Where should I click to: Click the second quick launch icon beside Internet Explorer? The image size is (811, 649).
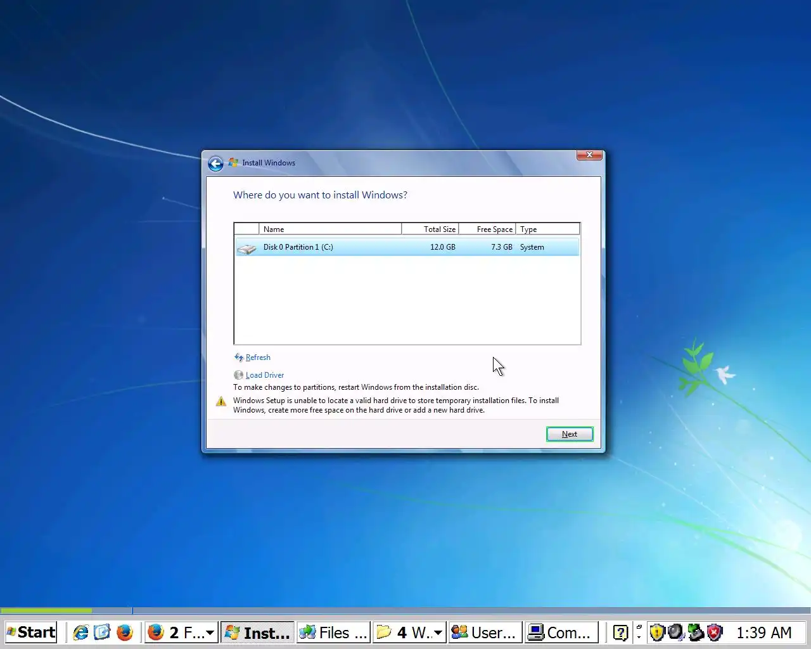(x=102, y=632)
